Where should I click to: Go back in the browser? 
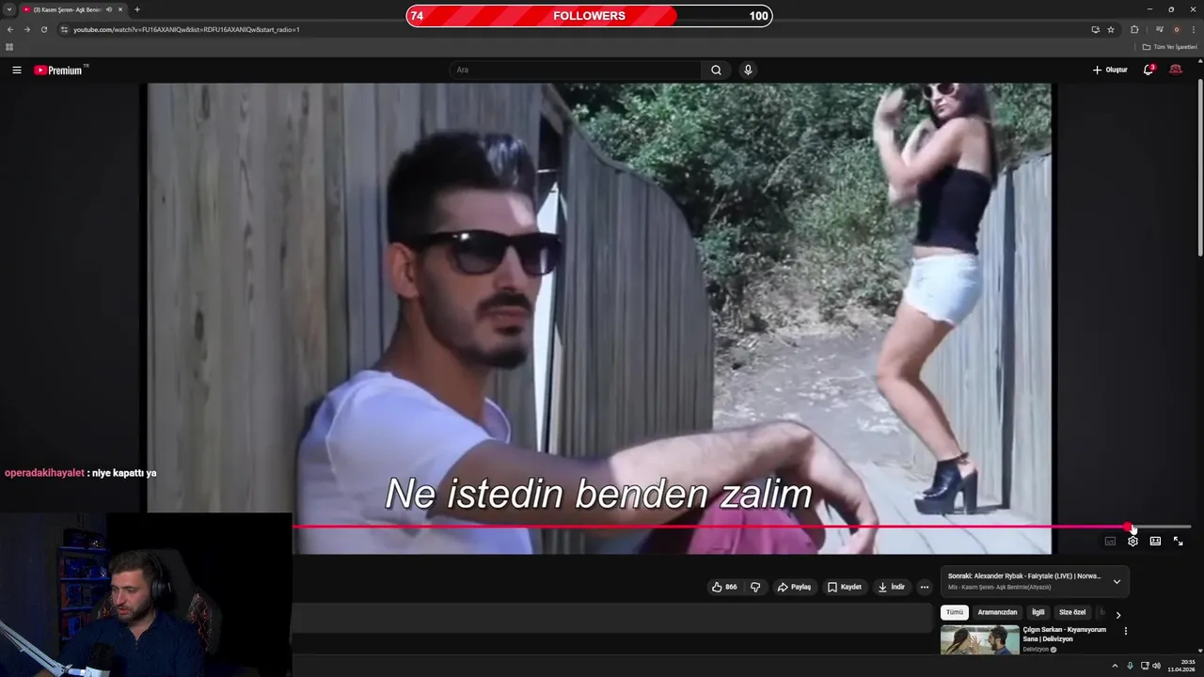click(9, 29)
